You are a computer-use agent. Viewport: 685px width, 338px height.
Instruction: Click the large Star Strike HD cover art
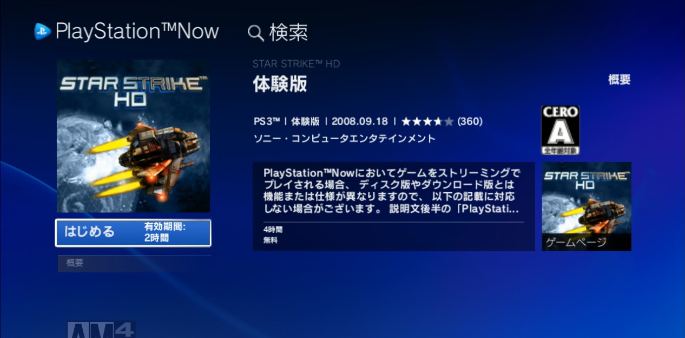[x=133, y=136]
